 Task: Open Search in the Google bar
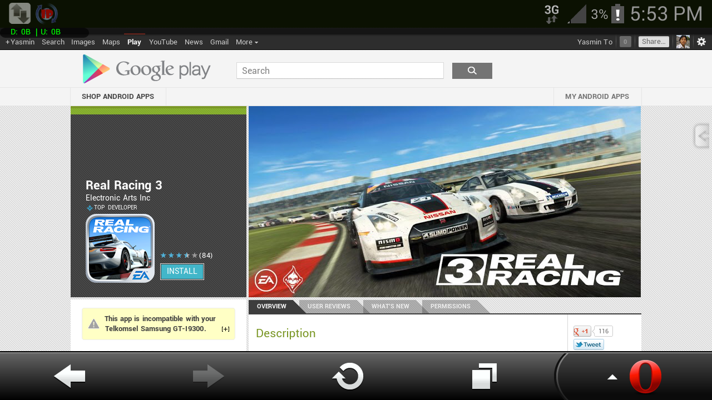pos(53,42)
